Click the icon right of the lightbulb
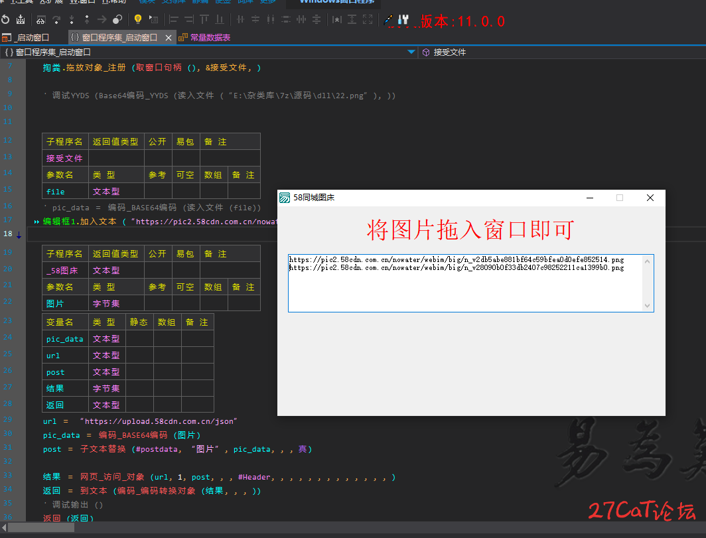Screen dimensions: 706x538 [x=153, y=19]
